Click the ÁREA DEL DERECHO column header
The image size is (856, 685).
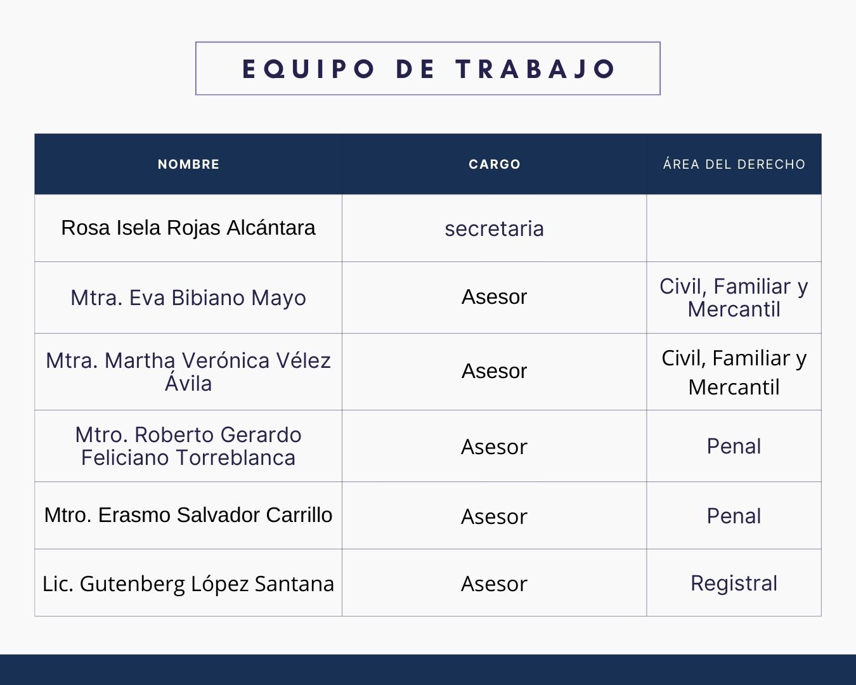pyautogui.click(x=734, y=164)
